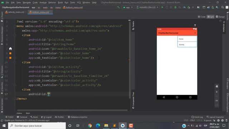
Task: Open the Profiler tool window
Action: pyautogui.click(x=59, y=117)
